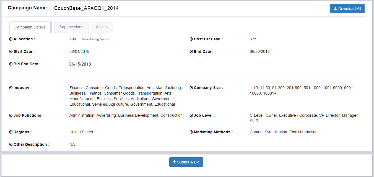
Task: Click the Industry values list
Action: 126,96
